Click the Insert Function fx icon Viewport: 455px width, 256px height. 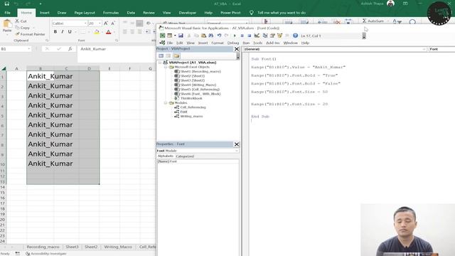[70, 49]
